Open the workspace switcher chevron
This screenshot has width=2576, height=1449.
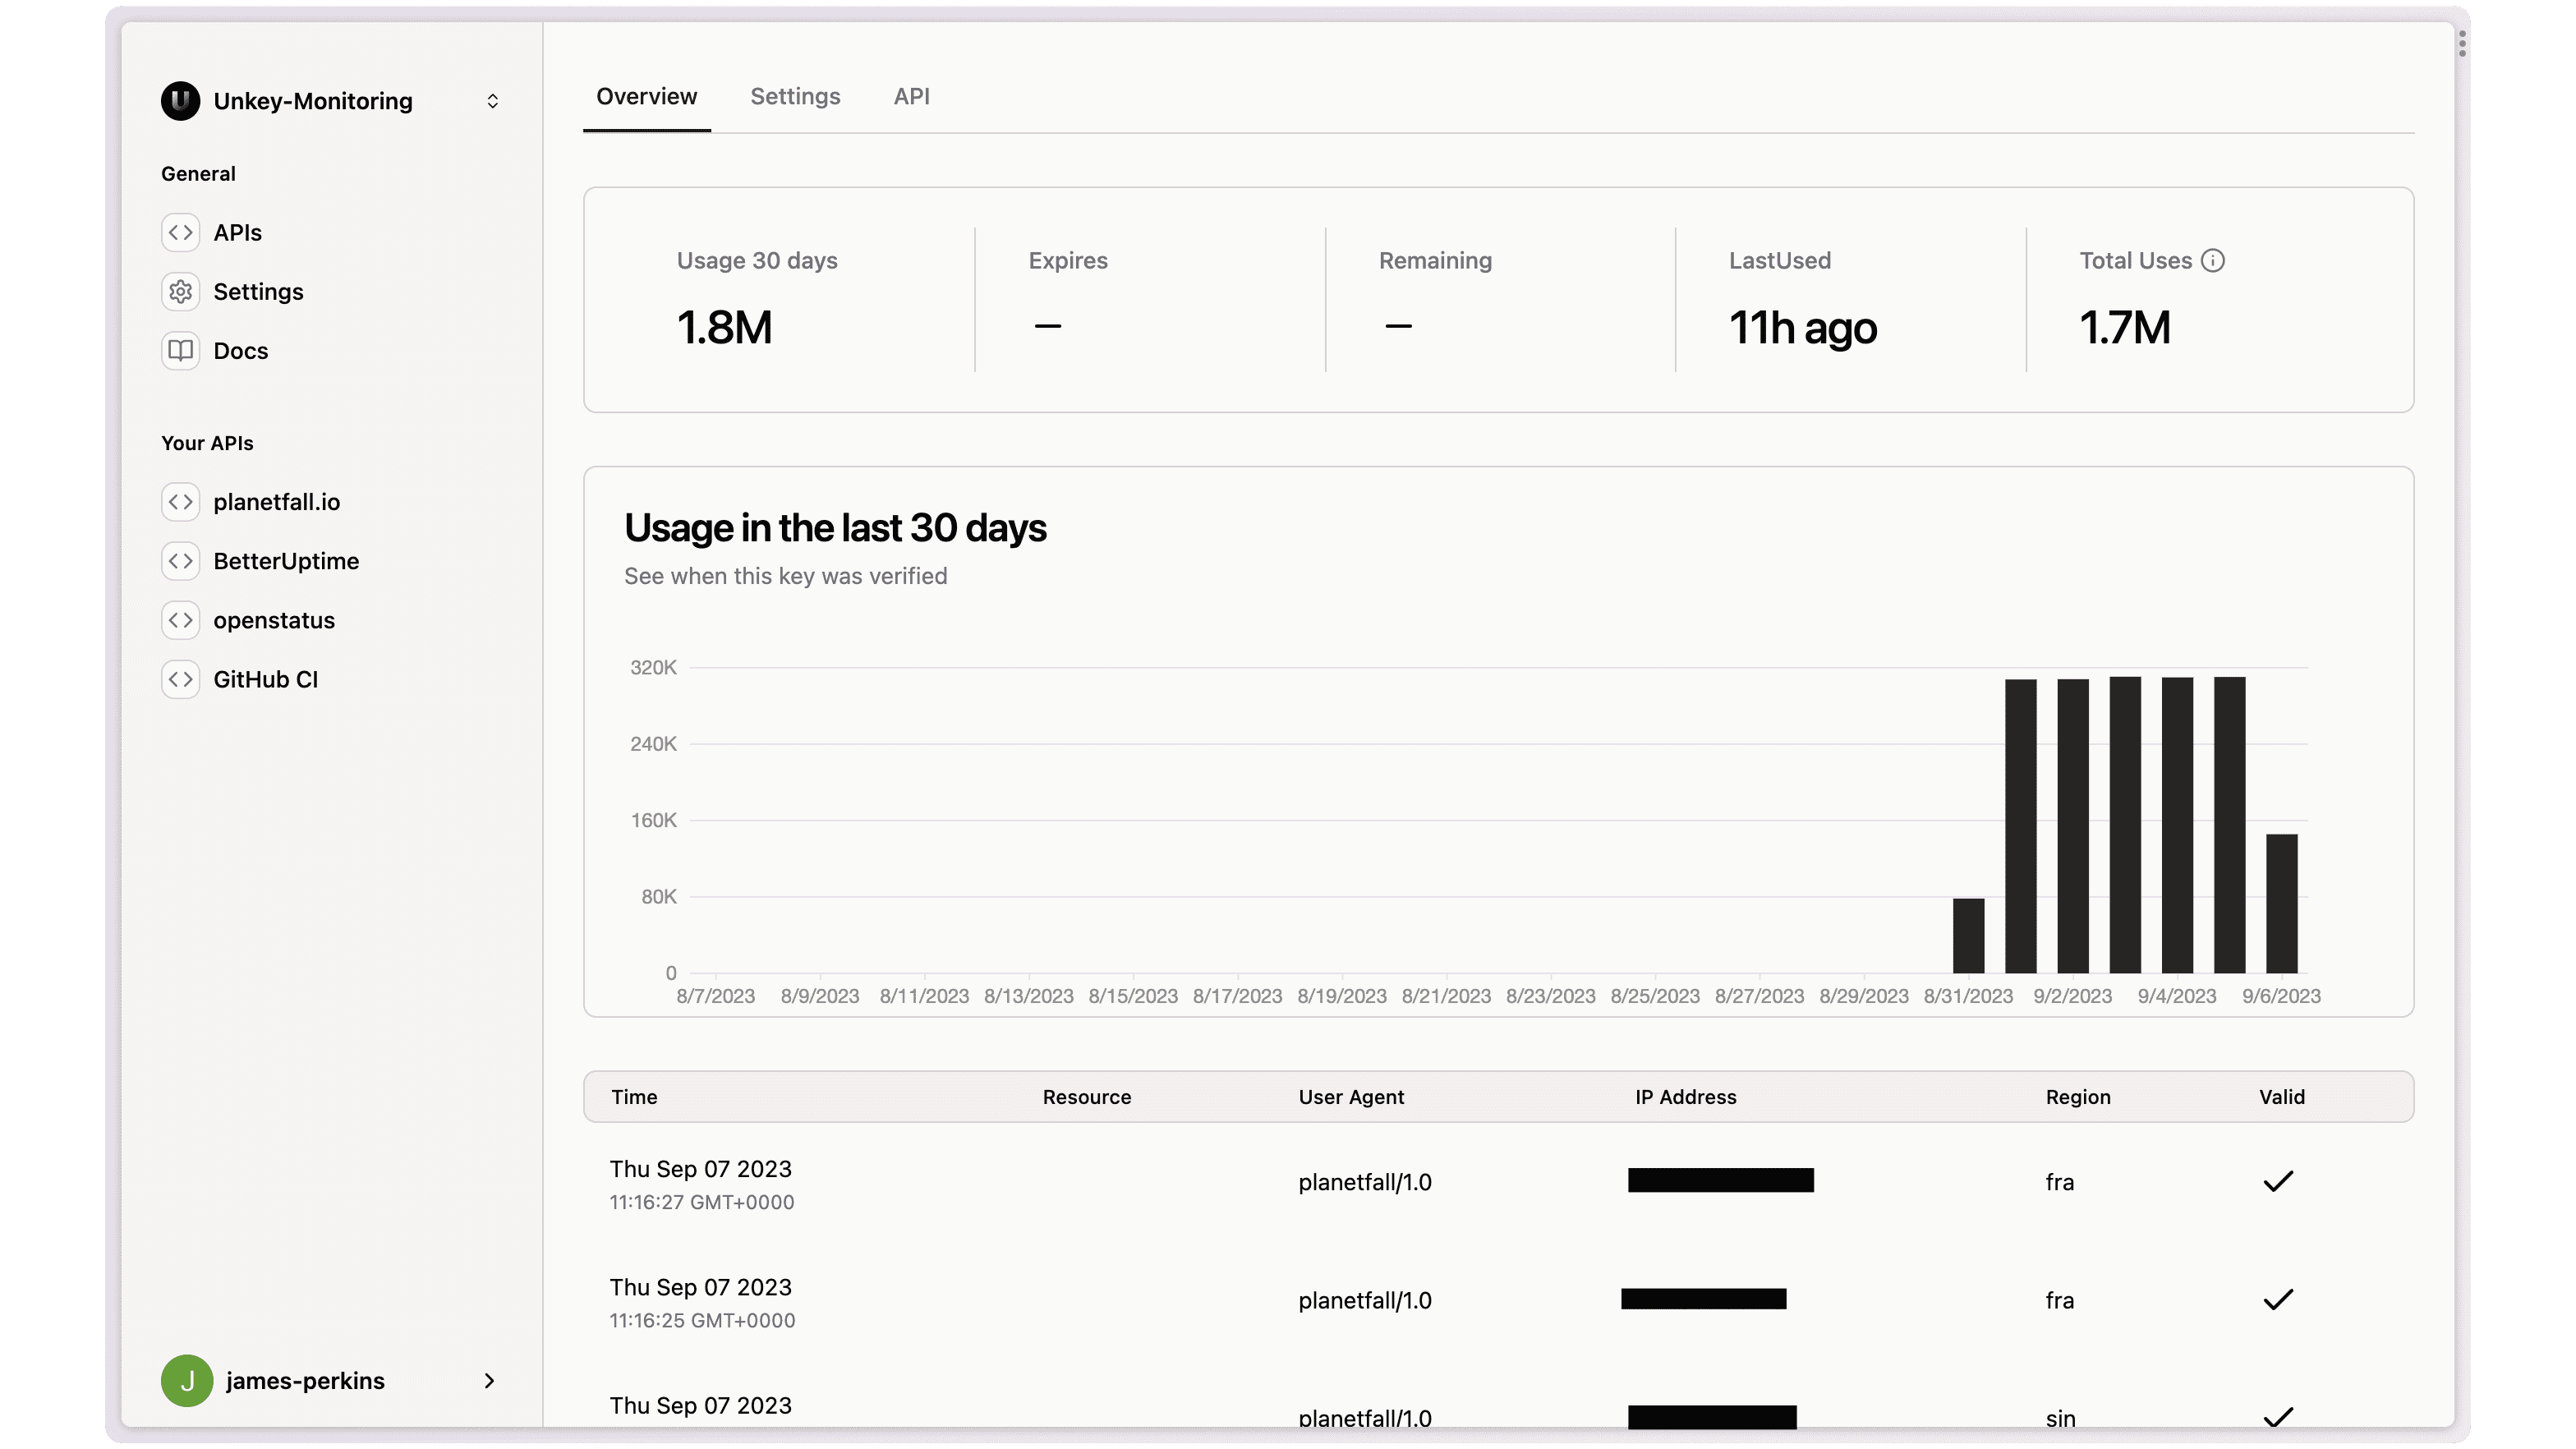[492, 100]
